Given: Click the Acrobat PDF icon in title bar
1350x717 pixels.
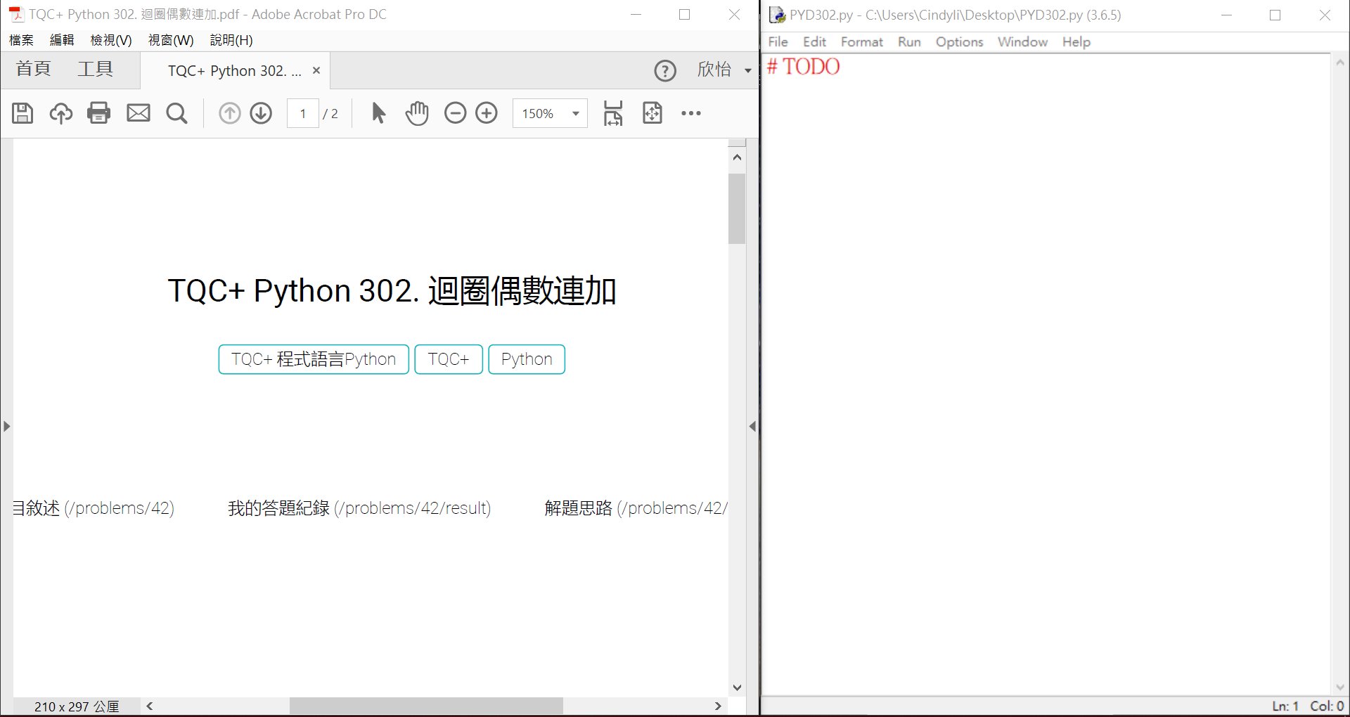Looking at the screenshot, I should [15, 14].
